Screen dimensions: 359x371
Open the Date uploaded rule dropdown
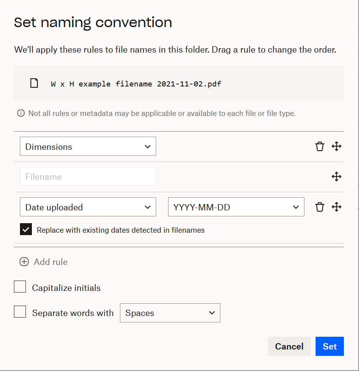[x=88, y=207]
